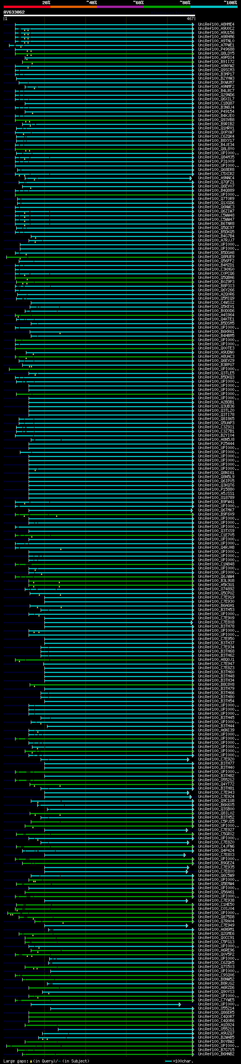Select the UniRef100_P31009 label
Image resolution: width=241 pixels, height=1064 pixels.
216,162
